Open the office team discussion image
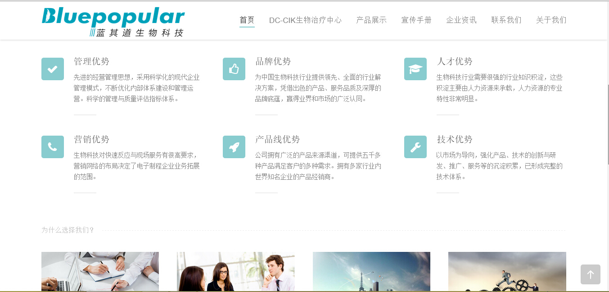 236,271
